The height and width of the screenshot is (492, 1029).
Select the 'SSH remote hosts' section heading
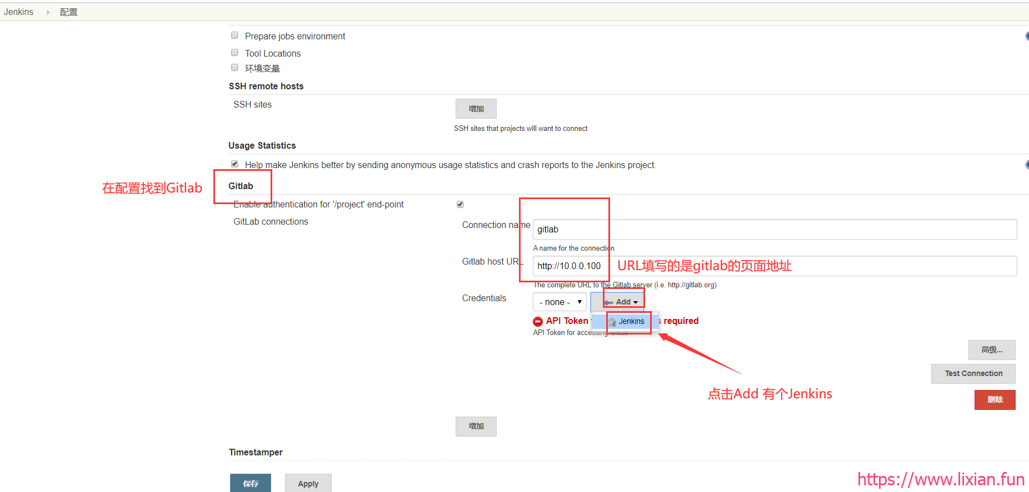tap(266, 87)
